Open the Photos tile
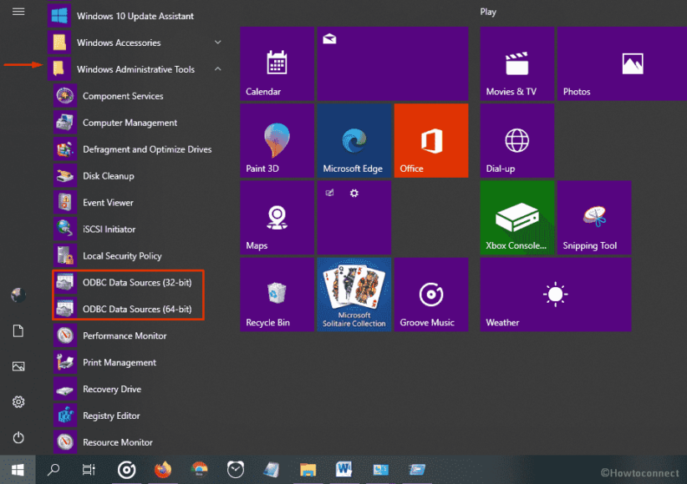Image resolution: width=687 pixels, height=484 pixels. (622, 63)
